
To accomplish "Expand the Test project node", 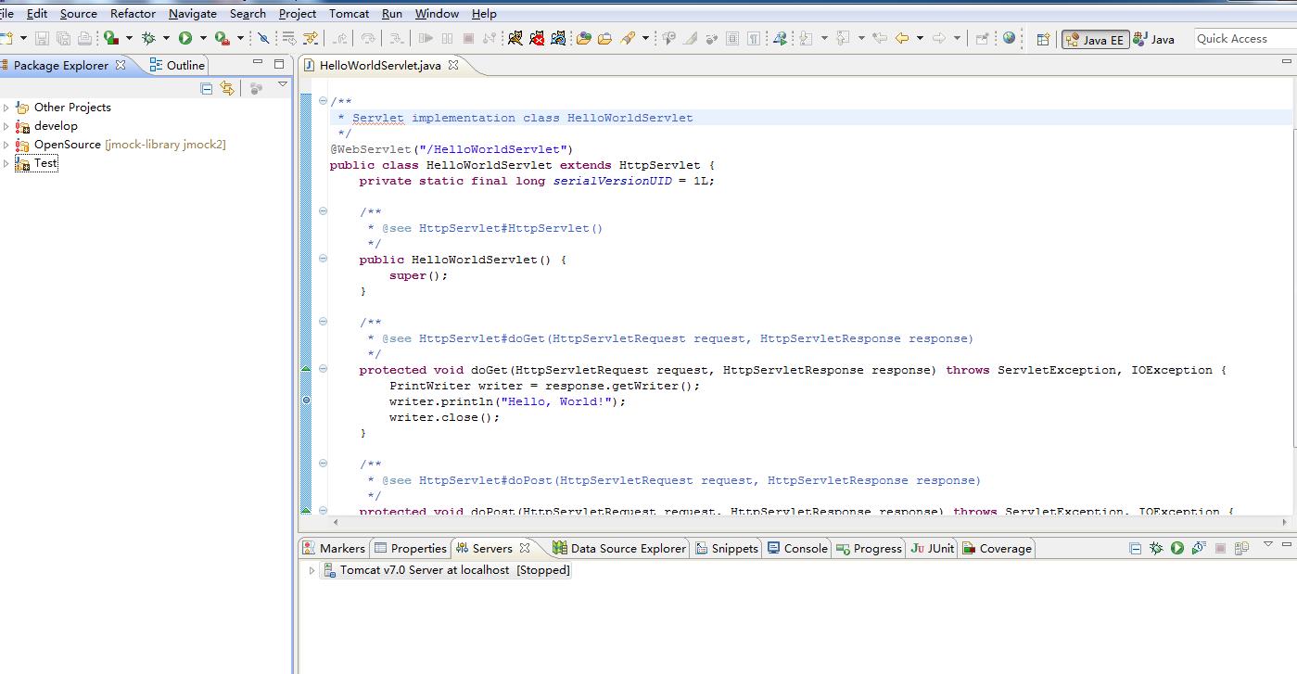I will pyautogui.click(x=6, y=163).
